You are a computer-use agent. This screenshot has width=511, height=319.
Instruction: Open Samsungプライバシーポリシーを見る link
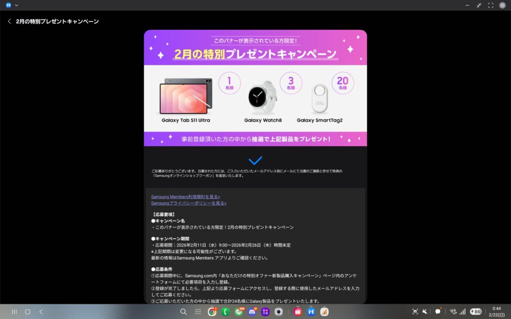click(x=189, y=203)
